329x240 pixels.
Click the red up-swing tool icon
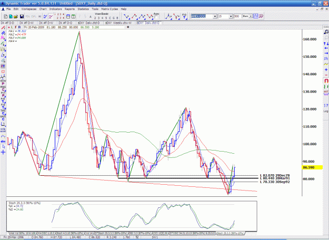pyautogui.click(x=134, y=16)
